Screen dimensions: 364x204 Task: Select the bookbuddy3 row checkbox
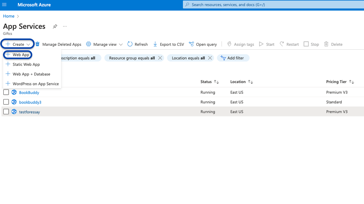(6, 102)
